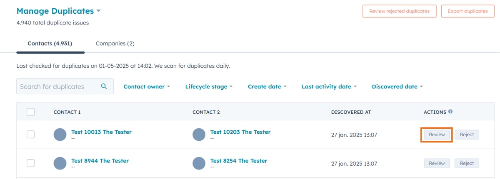
Task: Click avatar of Test 8254 The Tester
Action: 199,163
